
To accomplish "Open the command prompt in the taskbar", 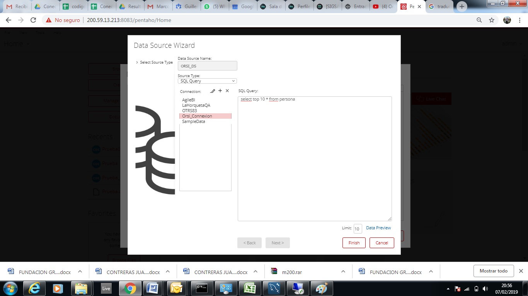I will click(x=202, y=288).
